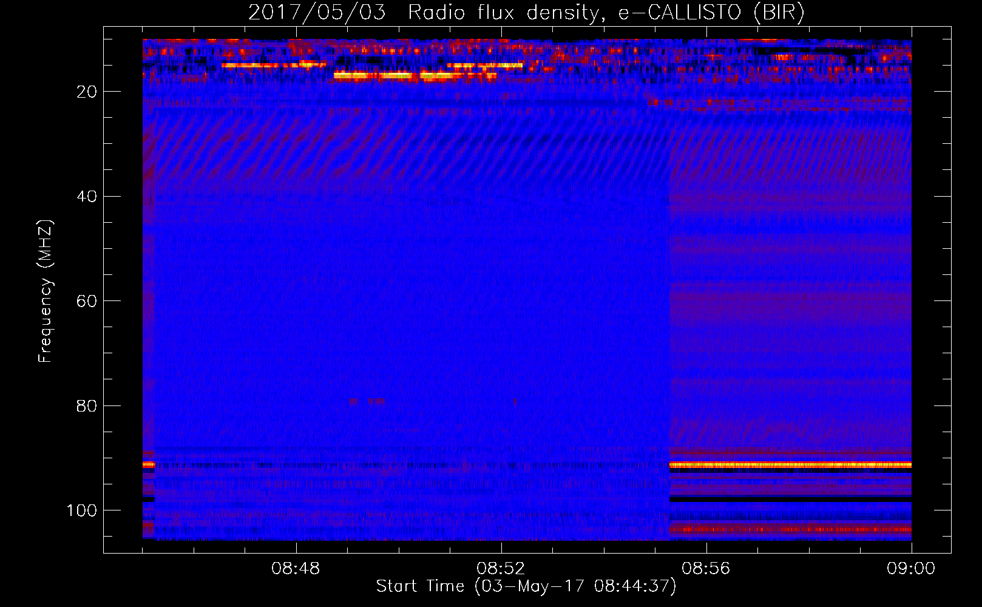Click the bright yellow emission streak near 17 MHz
The image size is (982, 607).
click(415, 76)
